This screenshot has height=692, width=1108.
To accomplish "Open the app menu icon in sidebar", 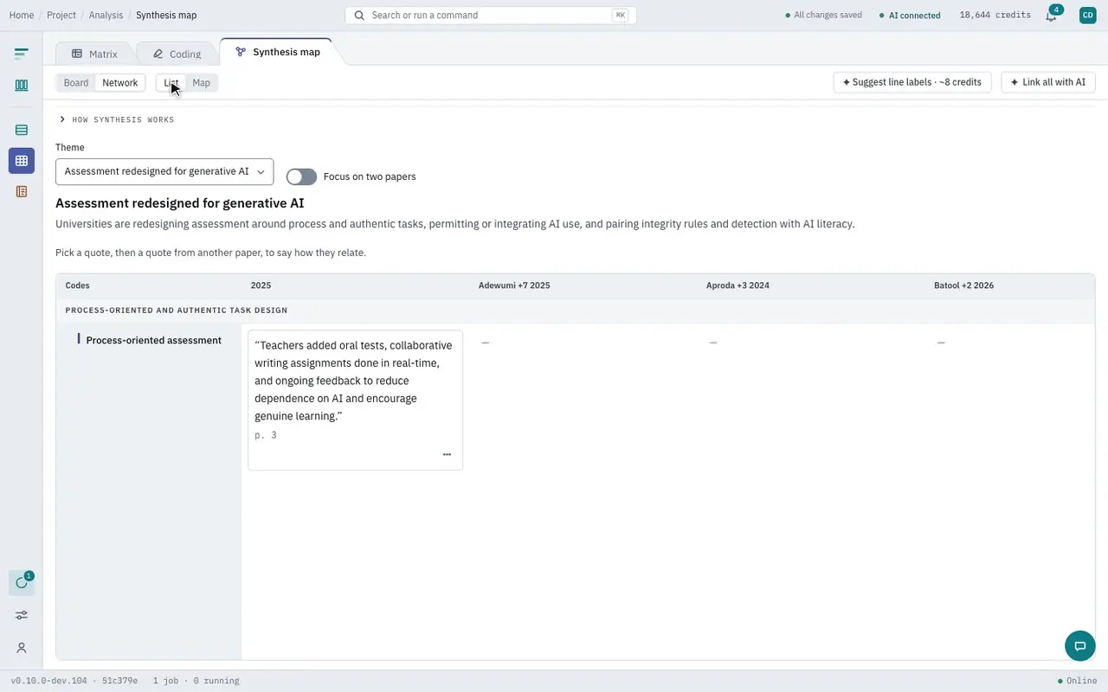I will tap(22, 54).
